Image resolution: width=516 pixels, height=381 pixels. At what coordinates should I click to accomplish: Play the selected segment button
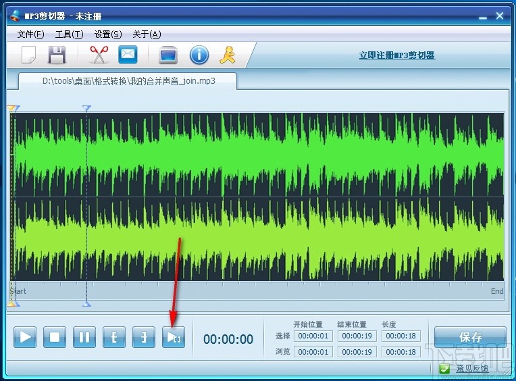[x=174, y=337]
